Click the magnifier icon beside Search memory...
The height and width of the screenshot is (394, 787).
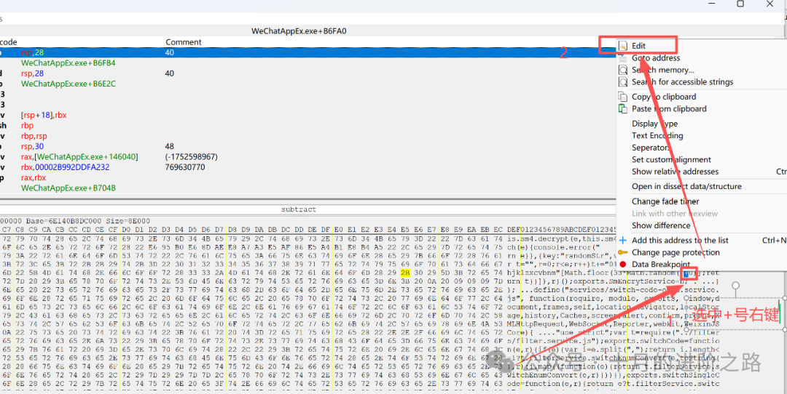623,70
